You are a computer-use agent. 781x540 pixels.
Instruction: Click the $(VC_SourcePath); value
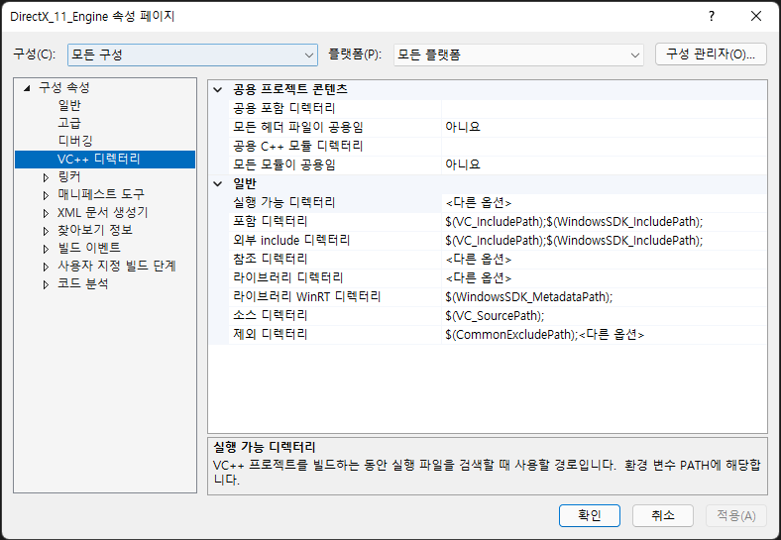point(605,316)
